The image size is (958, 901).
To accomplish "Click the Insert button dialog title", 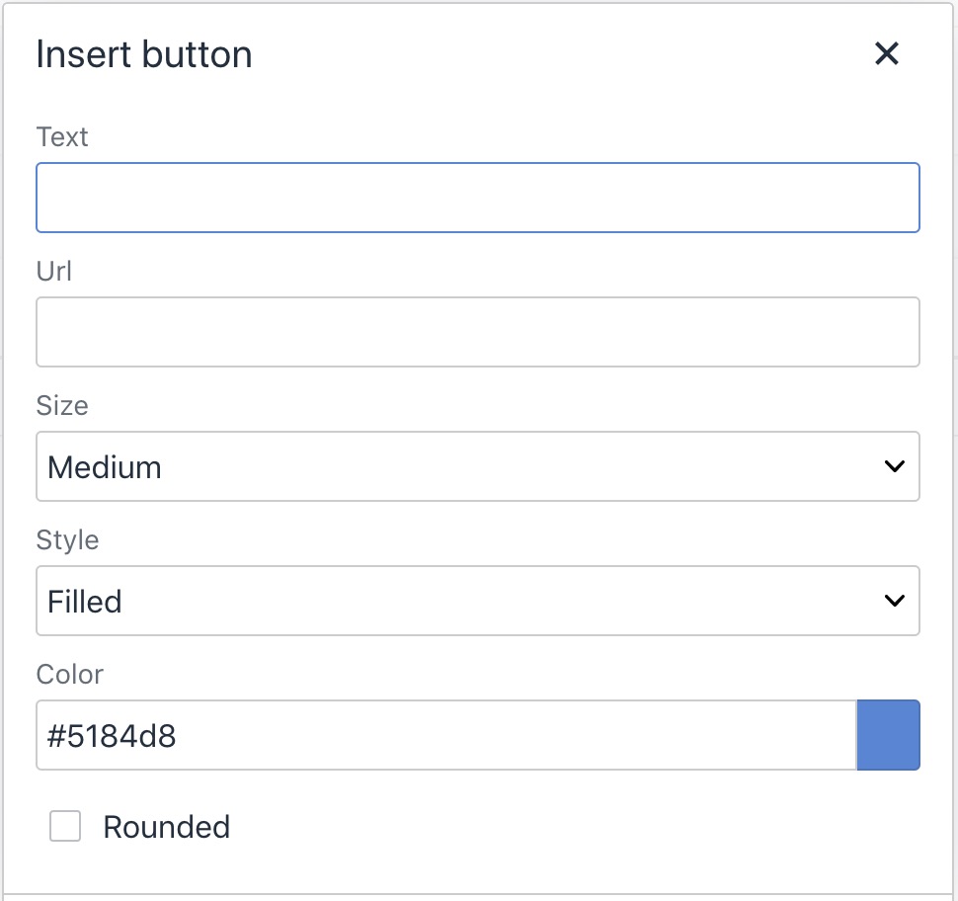I will click(144, 54).
